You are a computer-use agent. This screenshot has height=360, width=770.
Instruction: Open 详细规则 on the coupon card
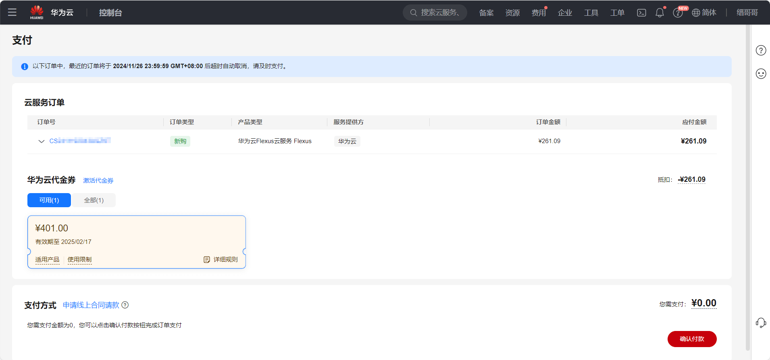pyautogui.click(x=226, y=260)
